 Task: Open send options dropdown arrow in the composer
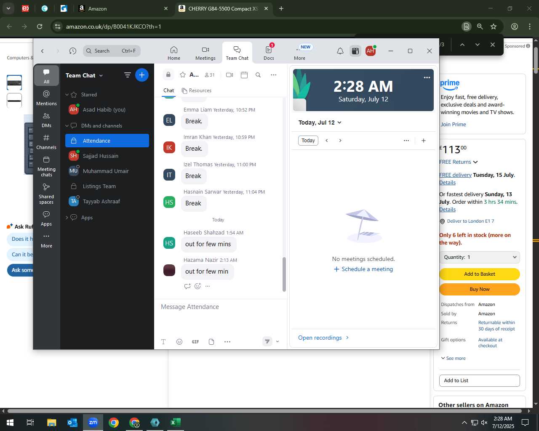coord(278,342)
